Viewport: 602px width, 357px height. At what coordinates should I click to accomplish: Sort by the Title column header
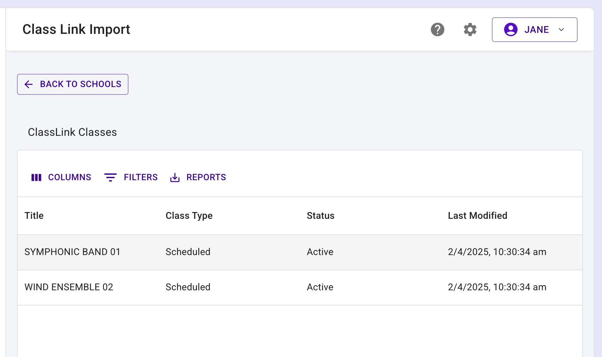pyautogui.click(x=34, y=216)
